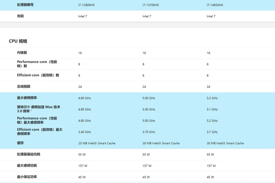
Task: Click the 总线程数 row label
Action: pyautogui.click(x=23, y=86)
